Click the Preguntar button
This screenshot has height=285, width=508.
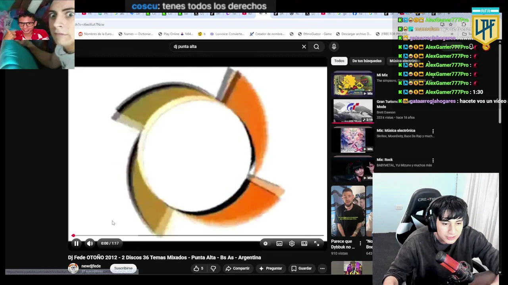pyautogui.click(x=270, y=268)
